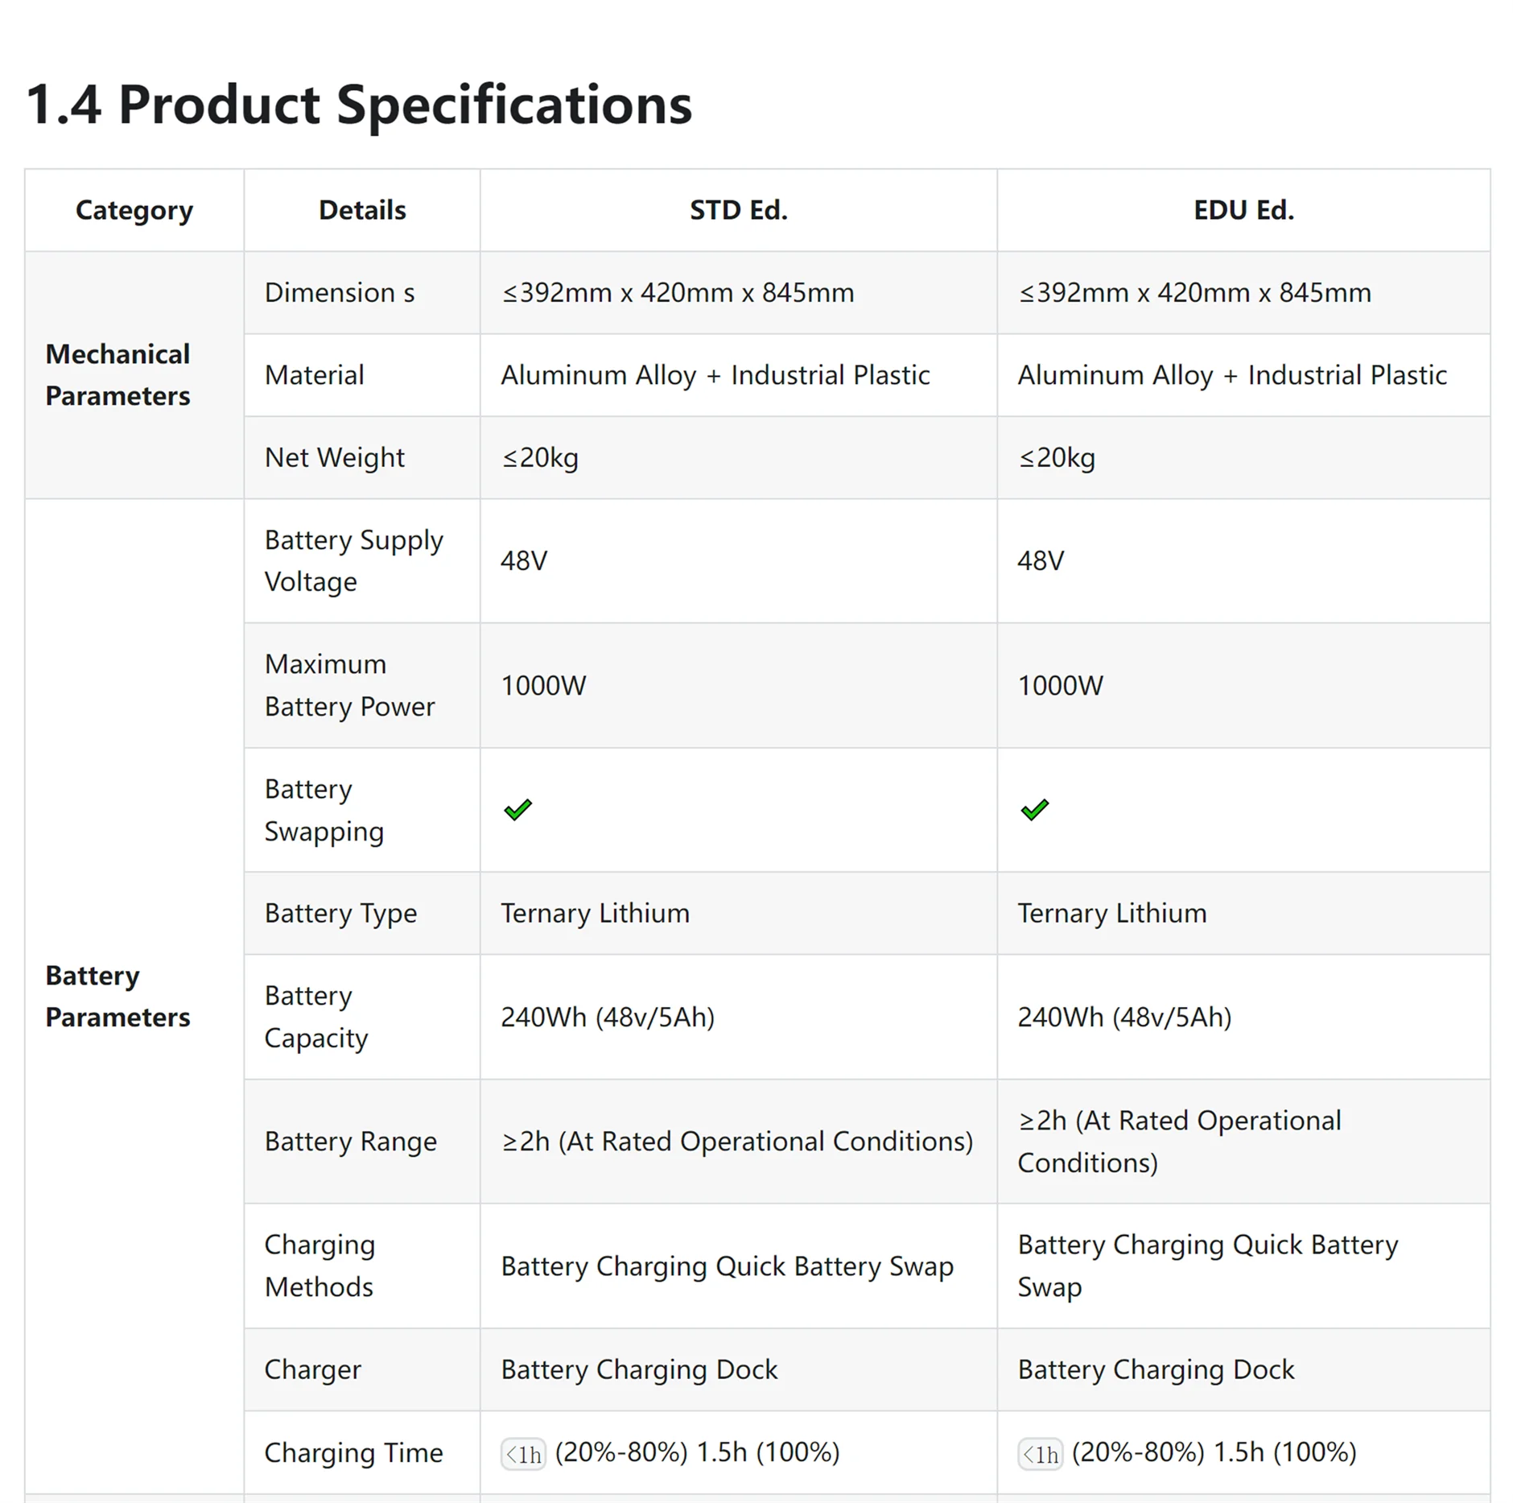Select the Category column header
Viewport: 1513px width, 1503px height.
pyautogui.click(x=134, y=210)
